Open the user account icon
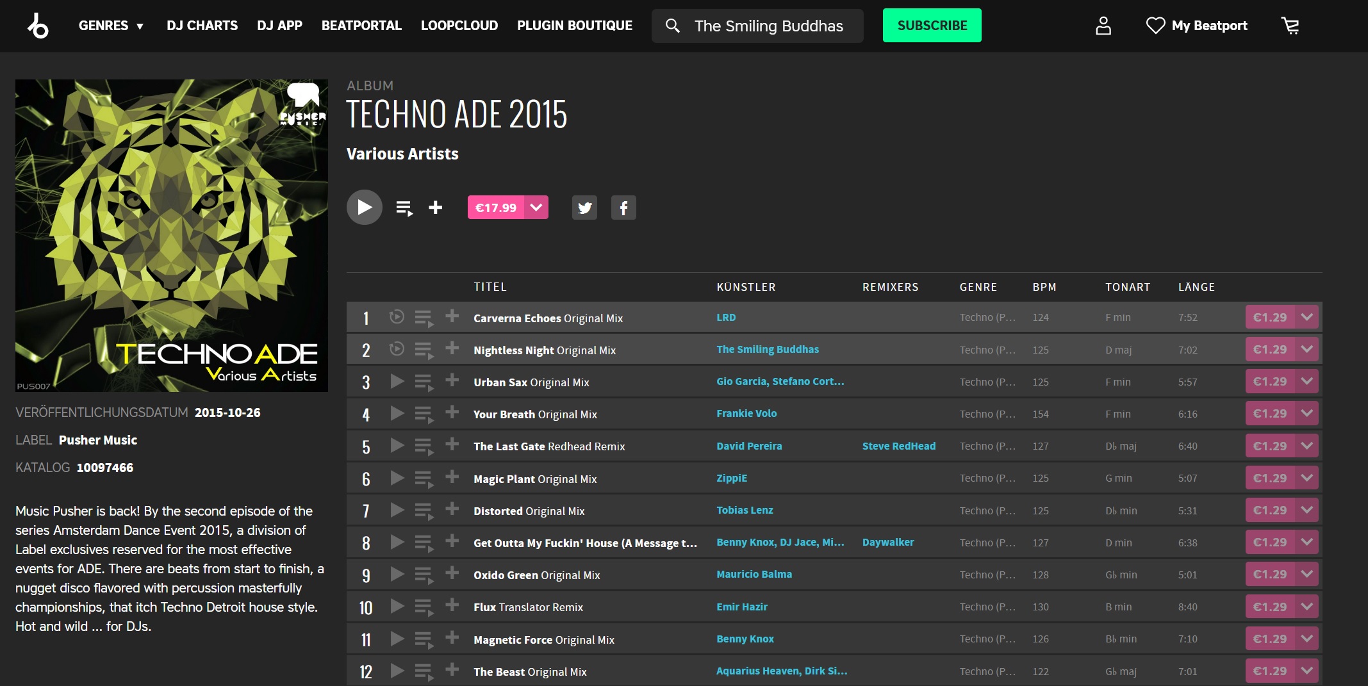This screenshot has height=686, width=1368. click(1103, 26)
